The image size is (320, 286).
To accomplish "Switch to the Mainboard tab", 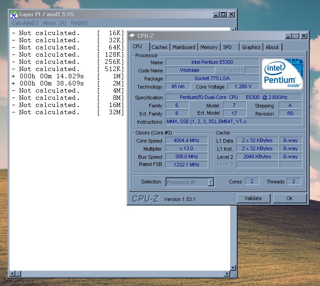I will click(x=184, y=47).
